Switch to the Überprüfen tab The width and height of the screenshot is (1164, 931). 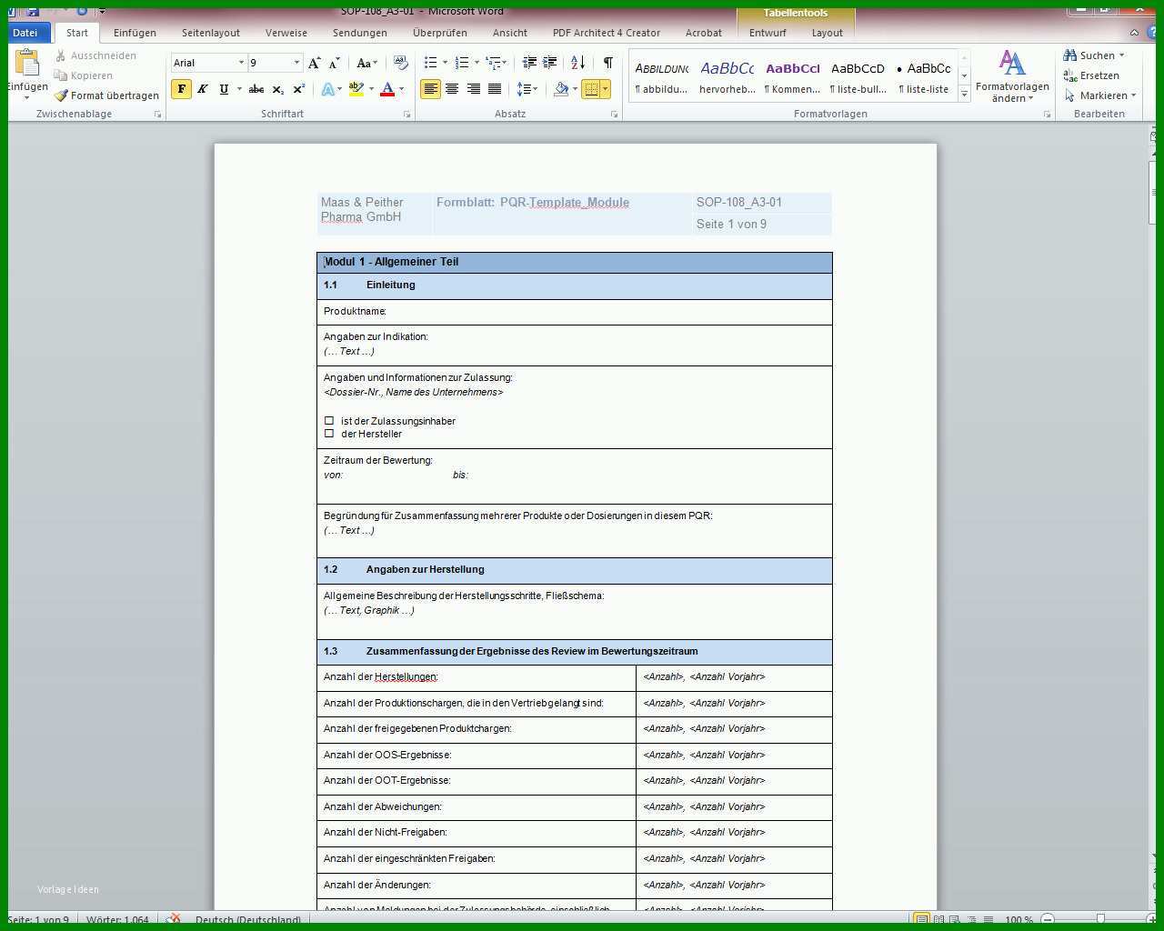click(440, 33)
